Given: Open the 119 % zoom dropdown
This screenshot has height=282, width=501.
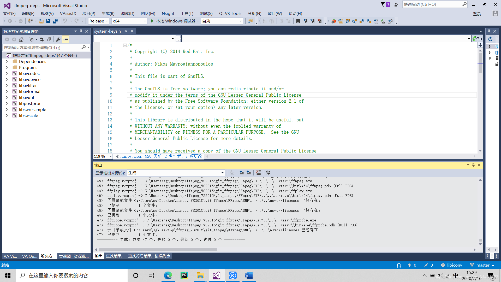Looking at the screenshot, I should pyautogui.click(x=103, y=156).
